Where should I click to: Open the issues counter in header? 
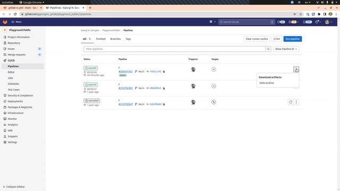[281, 22]
